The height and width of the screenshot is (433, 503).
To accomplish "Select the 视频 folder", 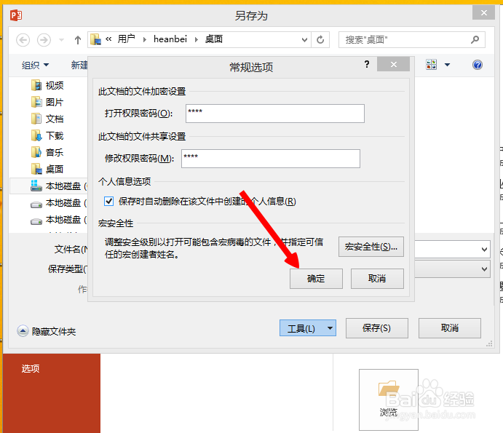I will tap(47, 86).
